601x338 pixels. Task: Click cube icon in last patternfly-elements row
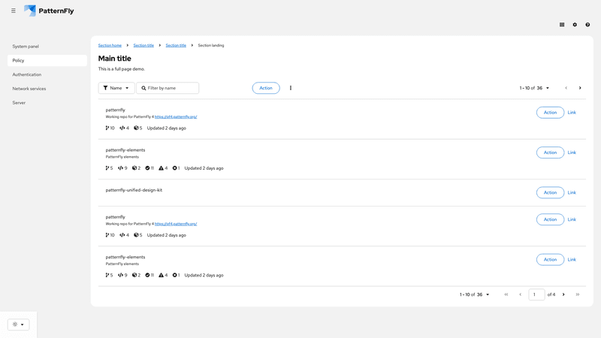point(134,275)
